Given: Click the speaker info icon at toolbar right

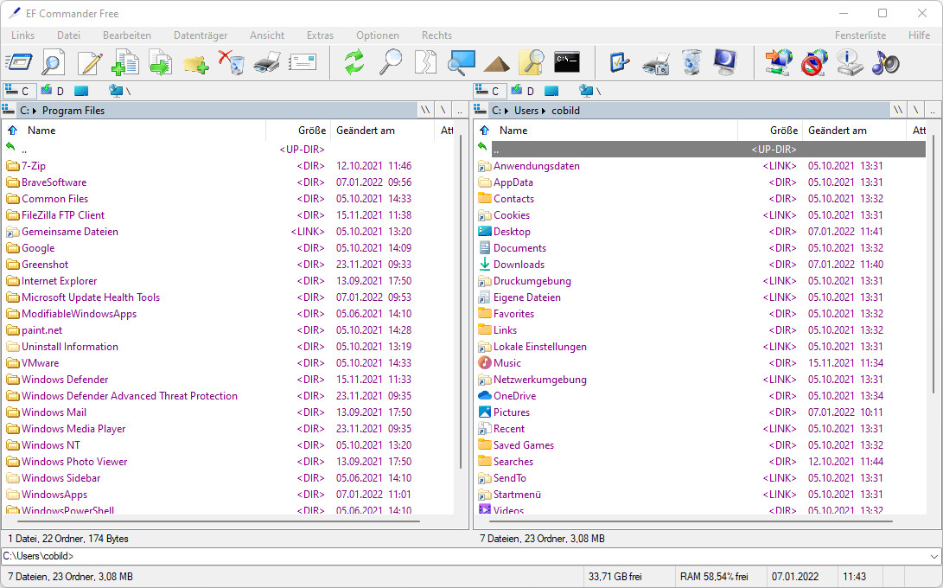Looking at the screenshot, I should click(883, 62).
